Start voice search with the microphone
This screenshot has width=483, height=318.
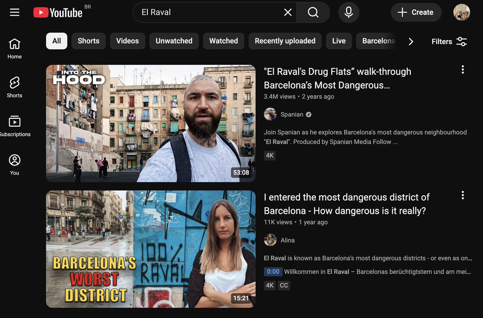tap(349, 12)
